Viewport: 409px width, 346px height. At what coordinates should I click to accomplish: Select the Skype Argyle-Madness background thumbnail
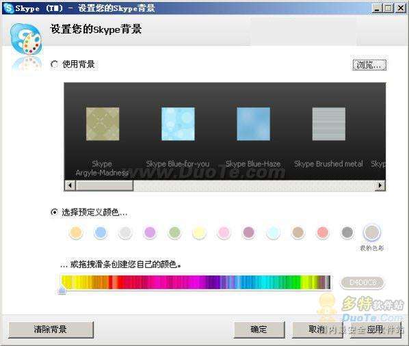[103, 124]
